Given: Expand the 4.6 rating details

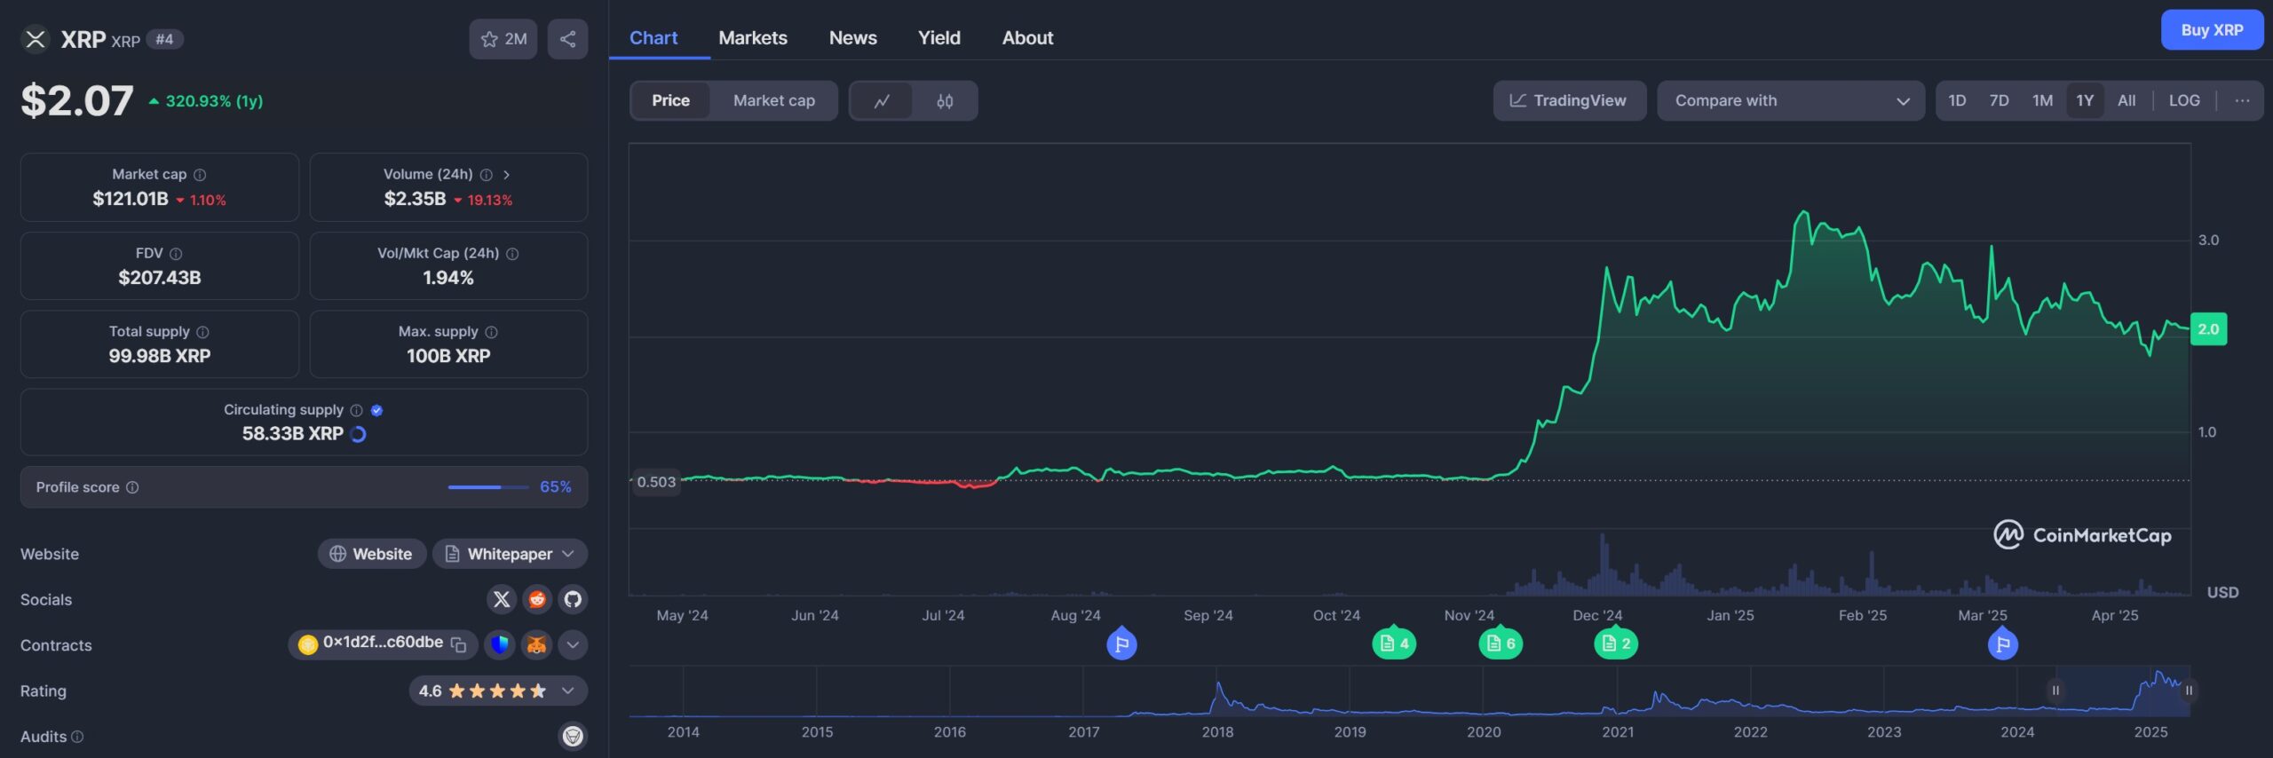Looking at the screenshot, I should [x=498, y=691].
